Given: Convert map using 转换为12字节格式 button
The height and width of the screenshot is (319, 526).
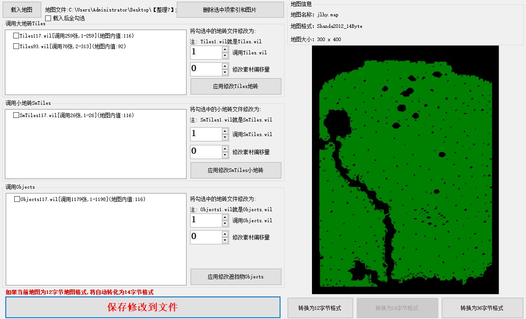Looking at the screenshot, I should point(320,308).
